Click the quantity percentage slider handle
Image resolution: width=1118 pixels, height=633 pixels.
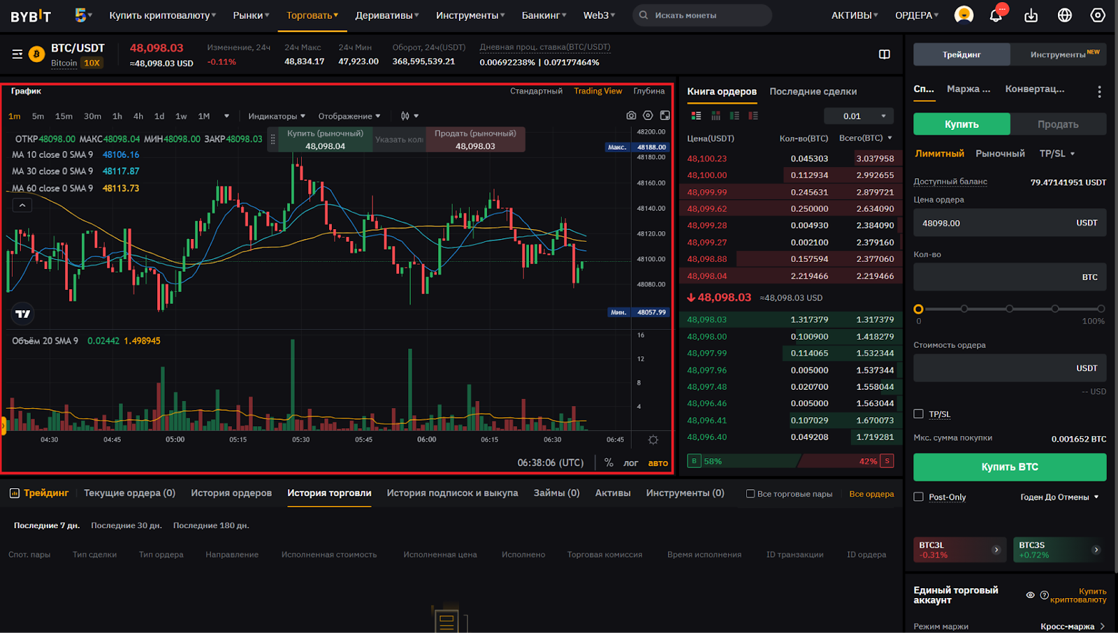(x=918, y=309)
